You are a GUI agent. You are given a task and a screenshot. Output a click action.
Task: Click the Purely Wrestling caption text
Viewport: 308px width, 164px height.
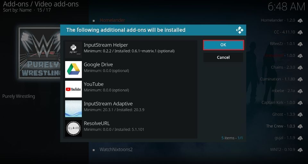pos(19,96)
